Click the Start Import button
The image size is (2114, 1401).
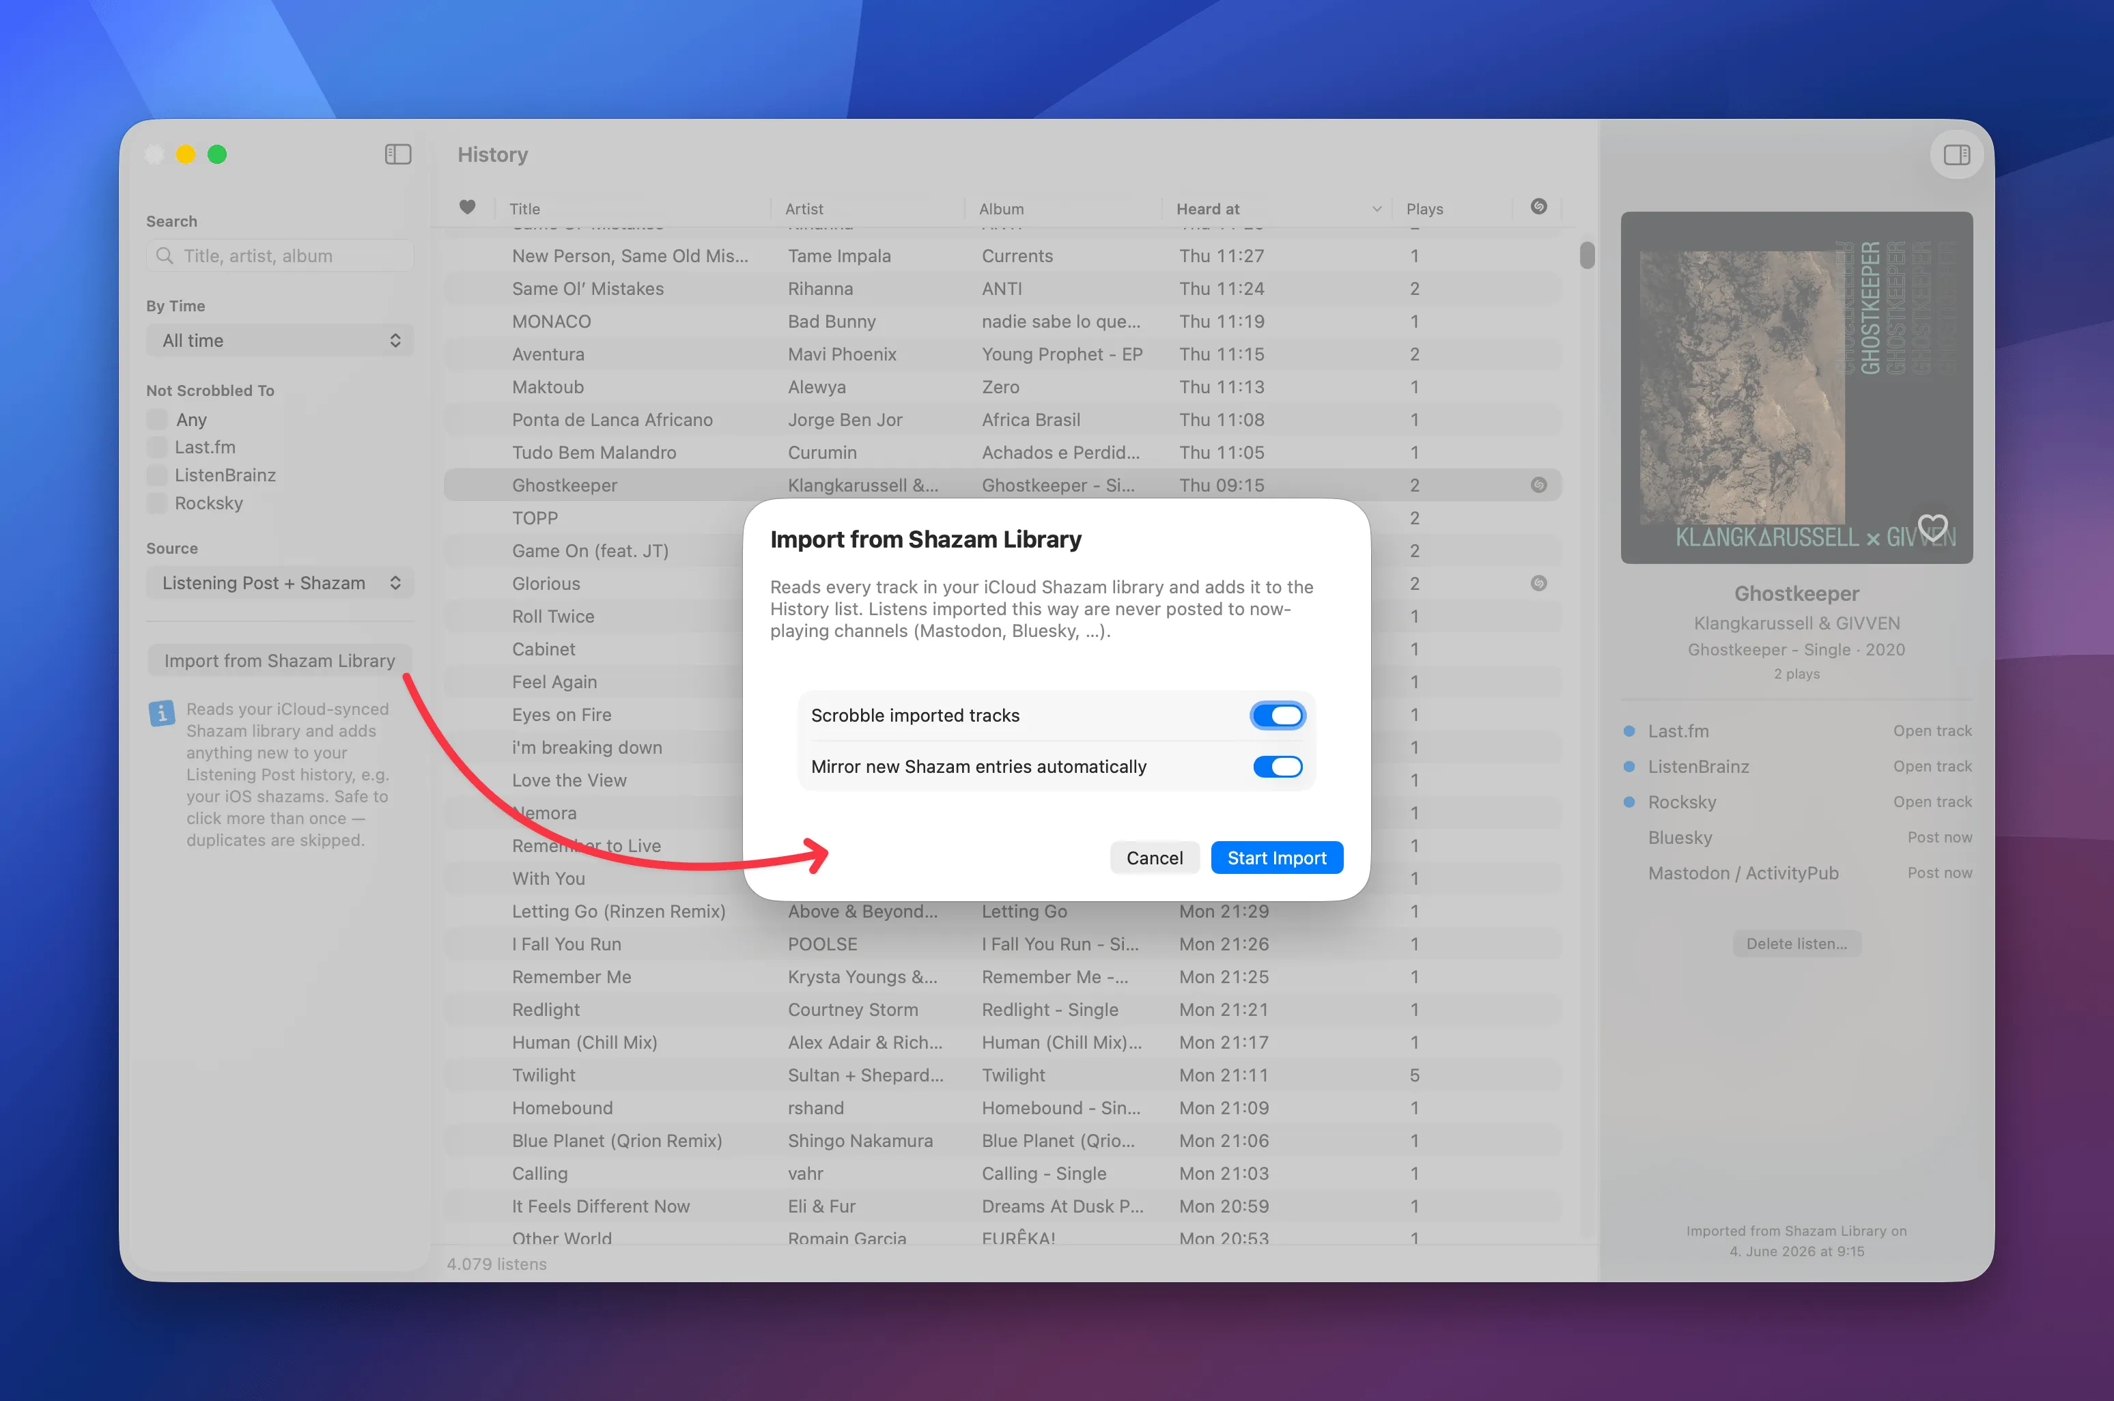point(1277,858)
